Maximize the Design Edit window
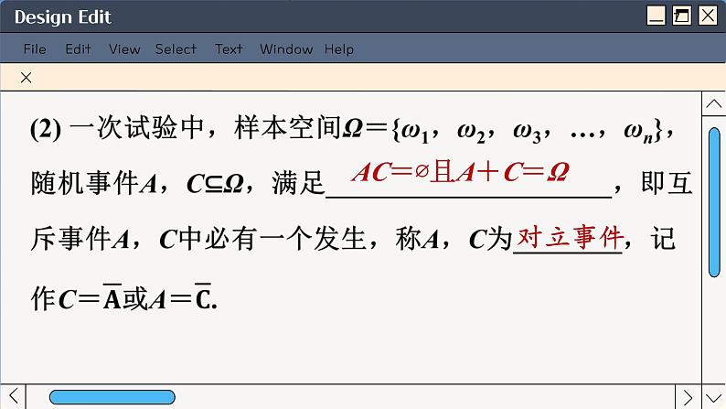This screenshot has height=409, width=726. click(x=681, y=16)
